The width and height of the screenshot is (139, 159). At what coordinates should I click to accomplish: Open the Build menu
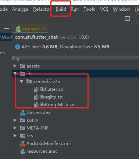[x=61, y=9]
